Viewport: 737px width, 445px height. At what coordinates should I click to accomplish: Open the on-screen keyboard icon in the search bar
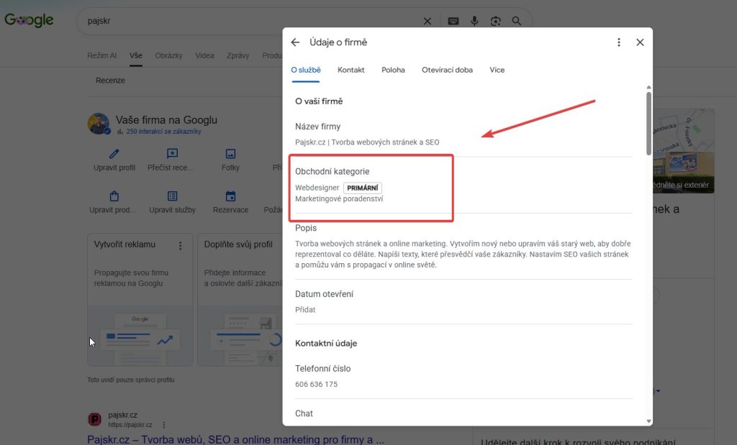(x=453, y=21)
